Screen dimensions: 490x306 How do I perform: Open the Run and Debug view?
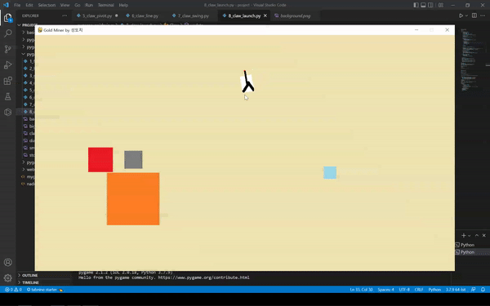[x=8, y=65]
